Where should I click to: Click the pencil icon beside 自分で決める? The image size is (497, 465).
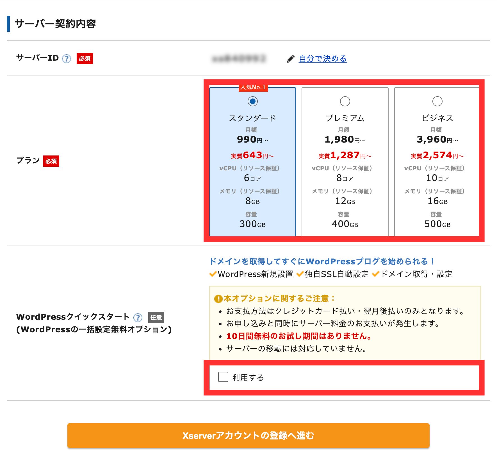pyautogui.click(x=291, y=59)
